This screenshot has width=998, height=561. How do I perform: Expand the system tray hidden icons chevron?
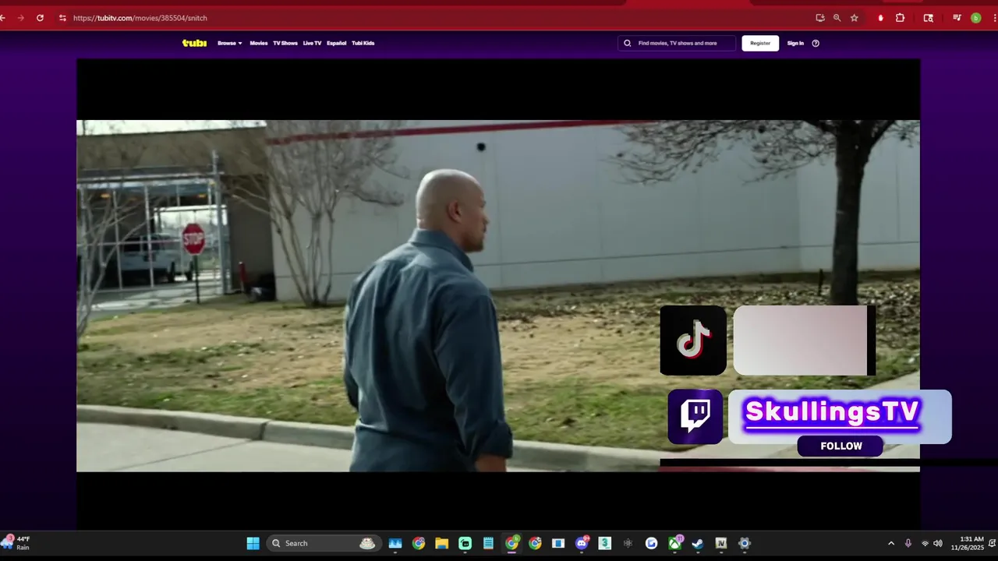tap(891, 543)
